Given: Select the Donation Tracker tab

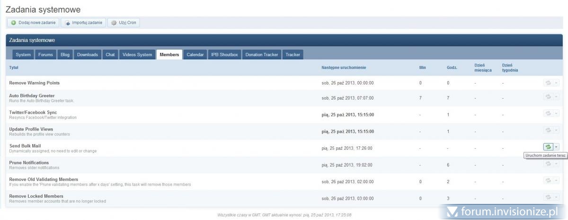Looking at the screenshot, I should click(261, 55).
